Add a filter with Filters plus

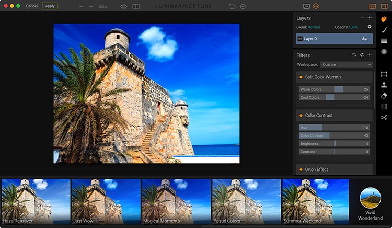tap(370, 55)
